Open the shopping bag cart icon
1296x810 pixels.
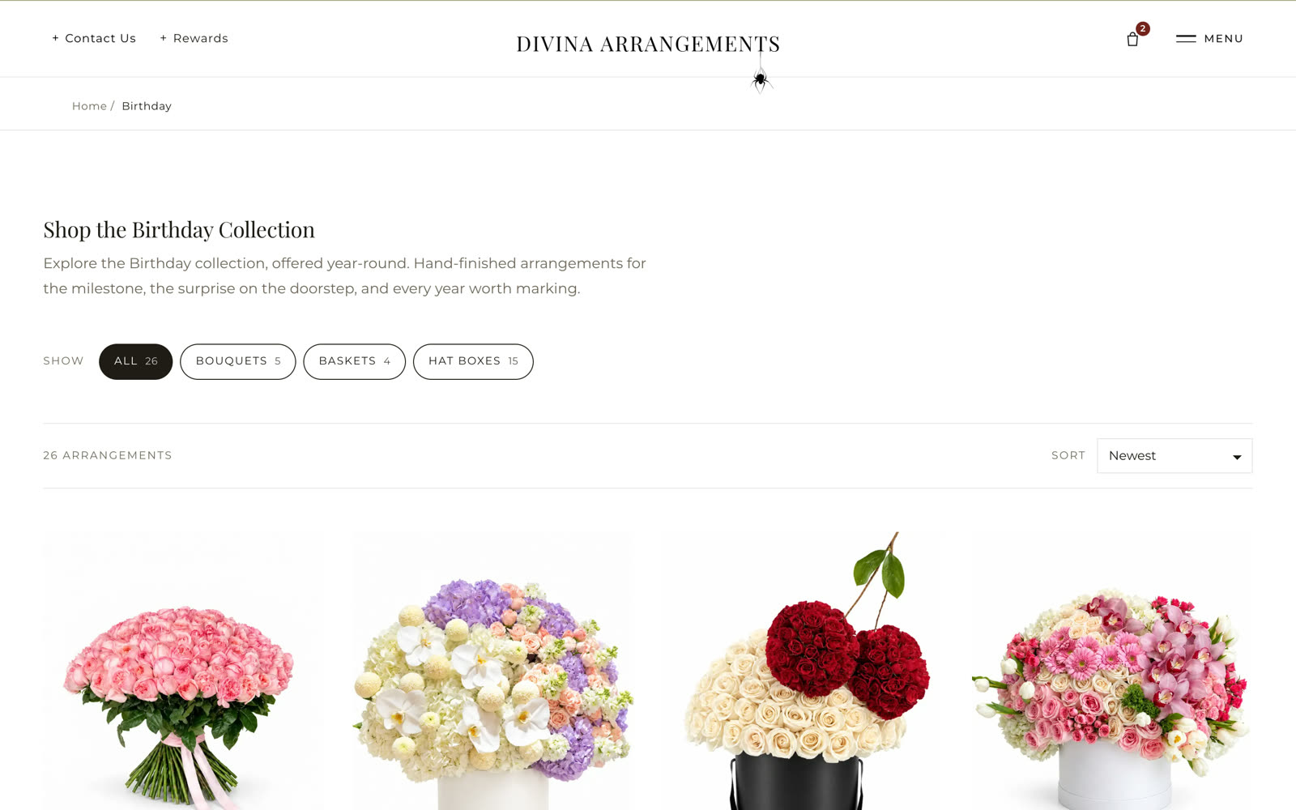click(x=1132, y=39)
